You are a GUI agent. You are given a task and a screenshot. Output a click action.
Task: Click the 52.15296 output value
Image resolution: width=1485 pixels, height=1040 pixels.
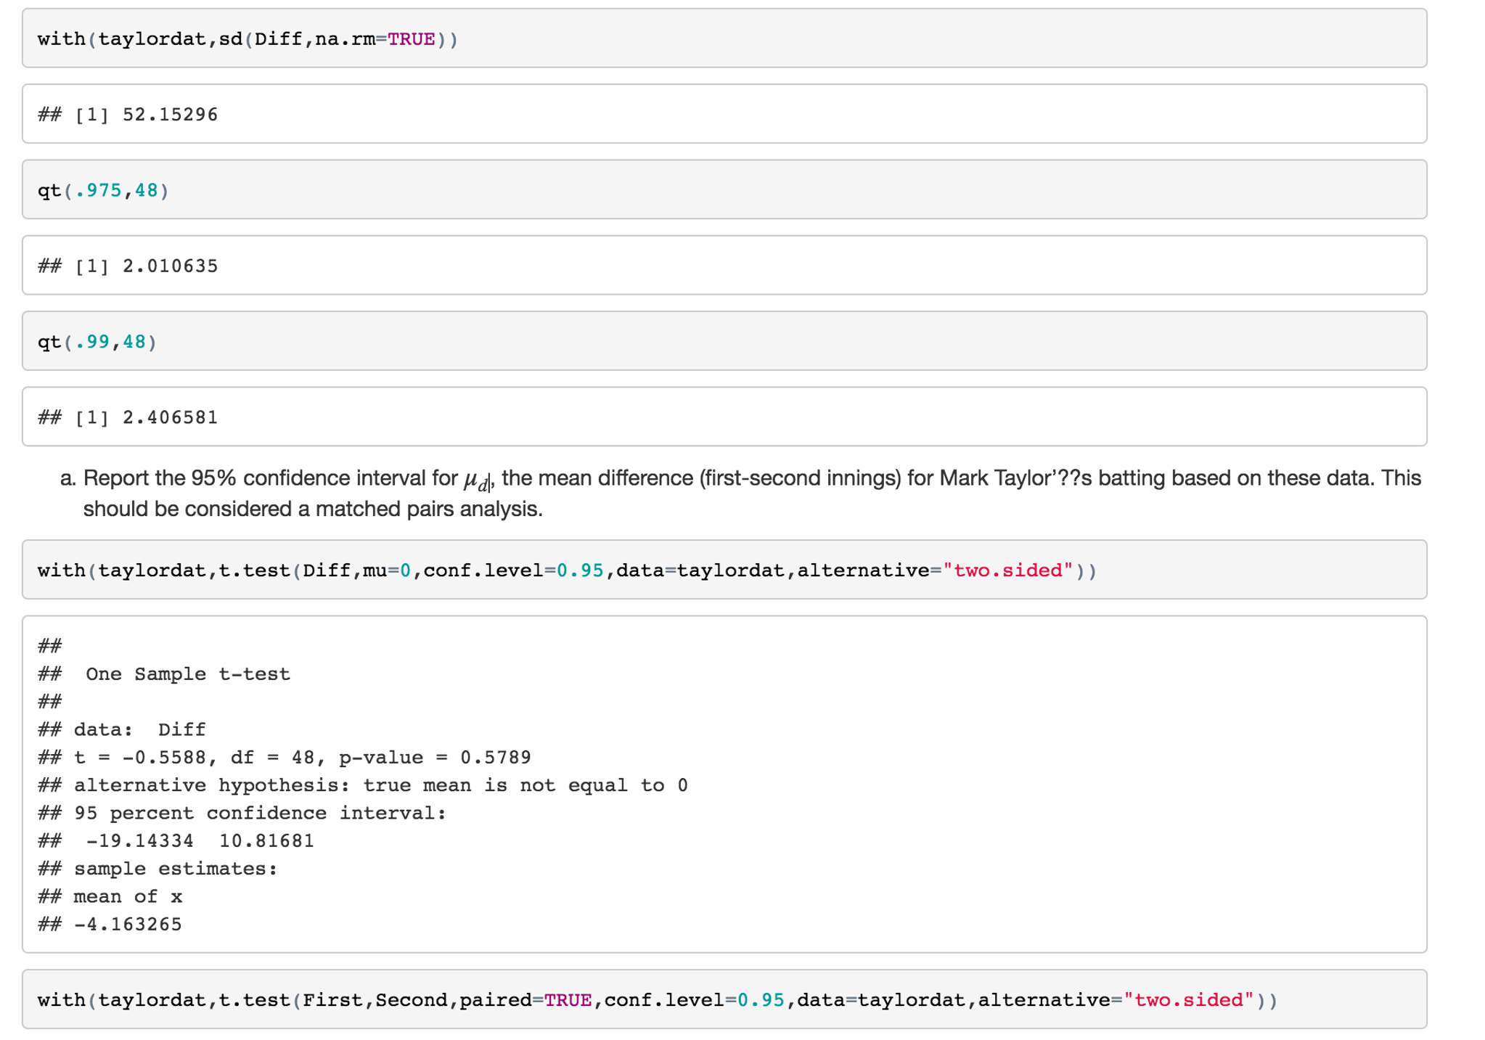[170, 115]
